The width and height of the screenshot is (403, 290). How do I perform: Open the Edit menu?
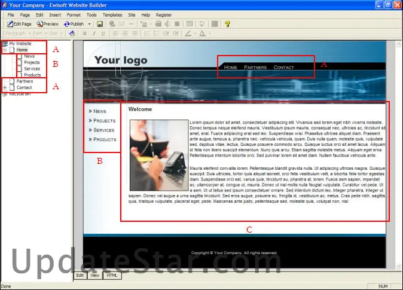(x=39, y=15)
